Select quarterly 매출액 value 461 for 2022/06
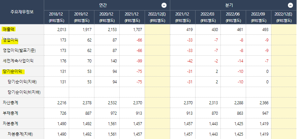The width and height of the screenshot is (297, 139). pyautogui.click(x=240, y=30)
